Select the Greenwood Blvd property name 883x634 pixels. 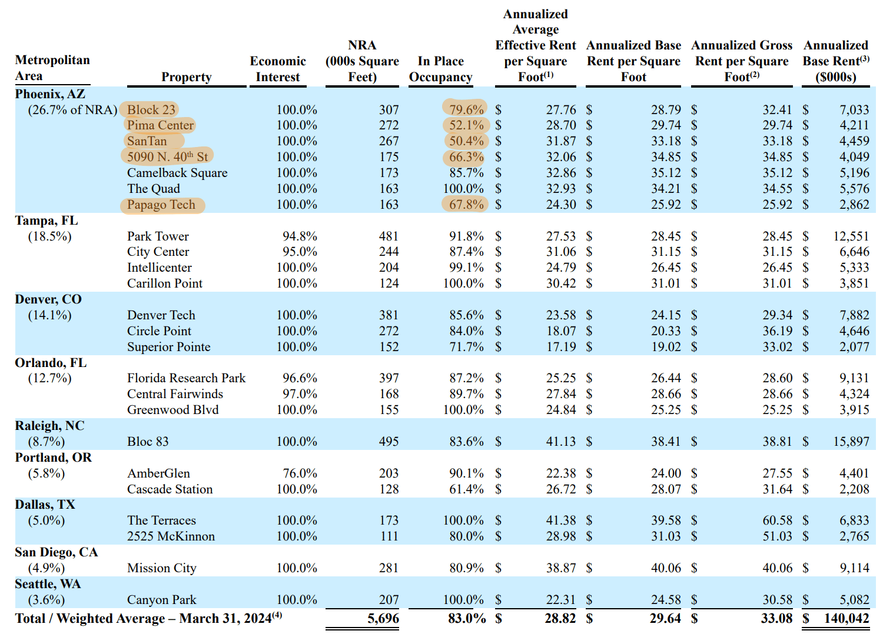pyautogui.click(x=173, y=410)
